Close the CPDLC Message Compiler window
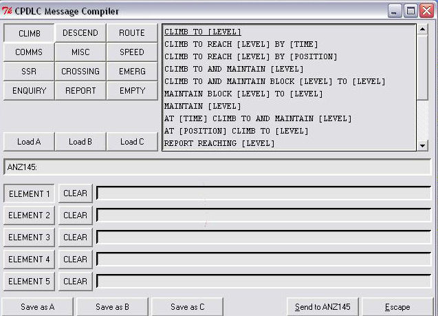438x316 pixels. (x=427, y=11)
